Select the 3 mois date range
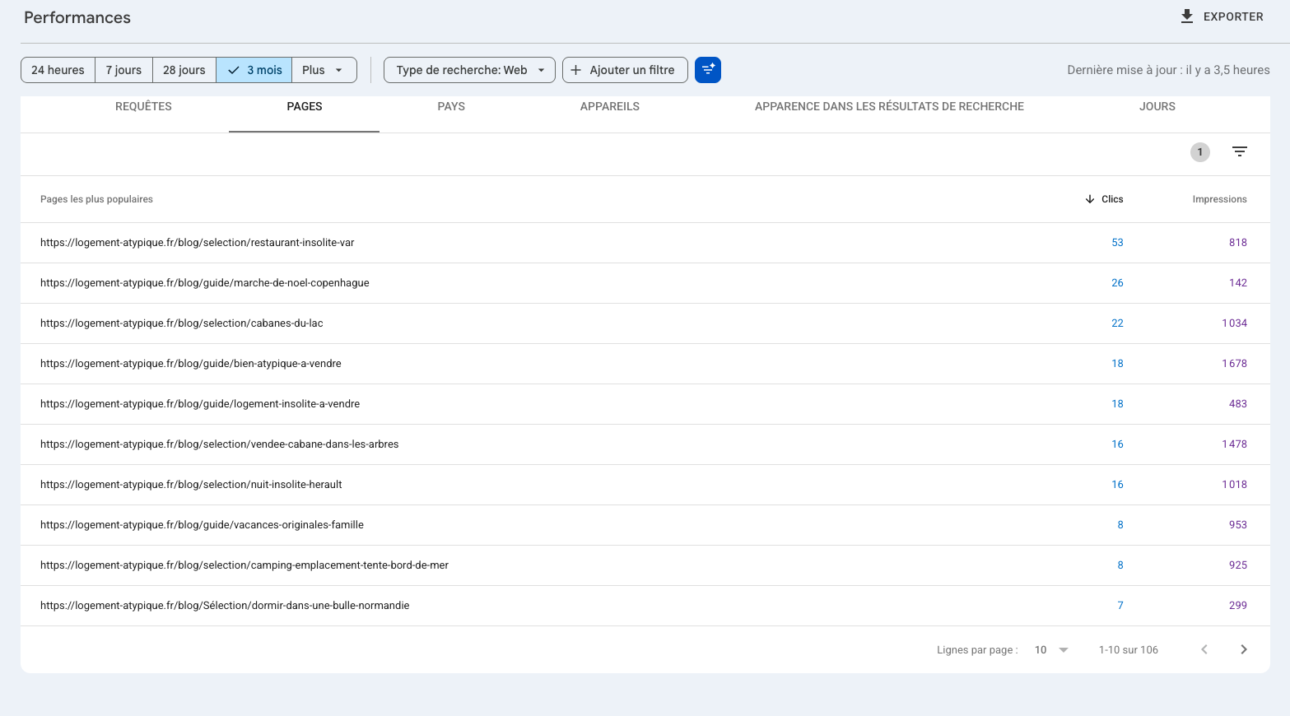 click(x=254, y=70)
